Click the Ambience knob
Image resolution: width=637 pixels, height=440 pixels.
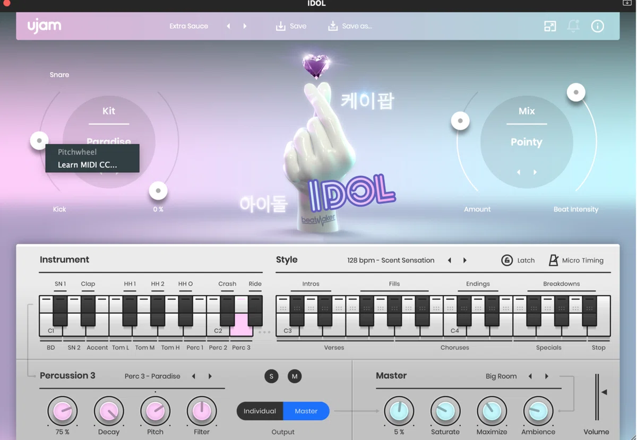tap(538, 411)
